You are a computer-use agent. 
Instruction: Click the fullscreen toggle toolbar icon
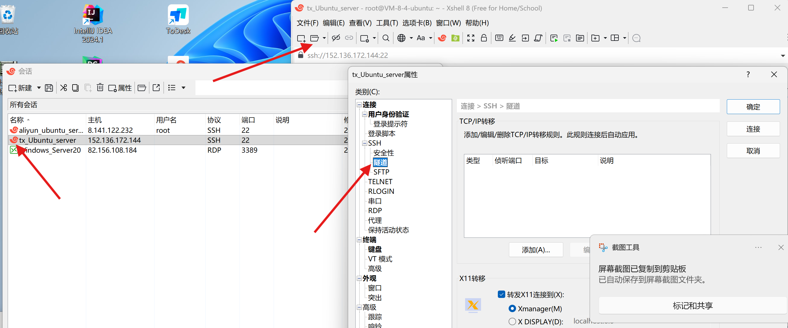471,38
